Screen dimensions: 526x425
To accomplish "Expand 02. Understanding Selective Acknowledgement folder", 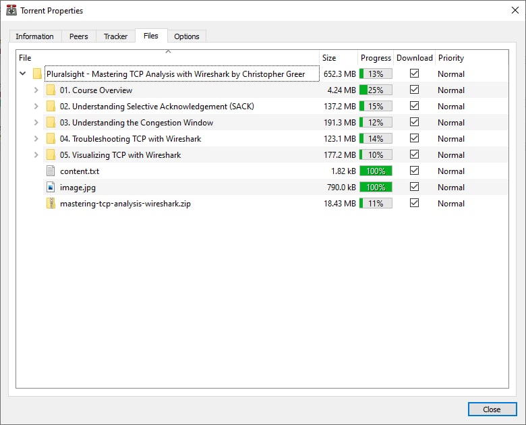I will click(36, 106).
